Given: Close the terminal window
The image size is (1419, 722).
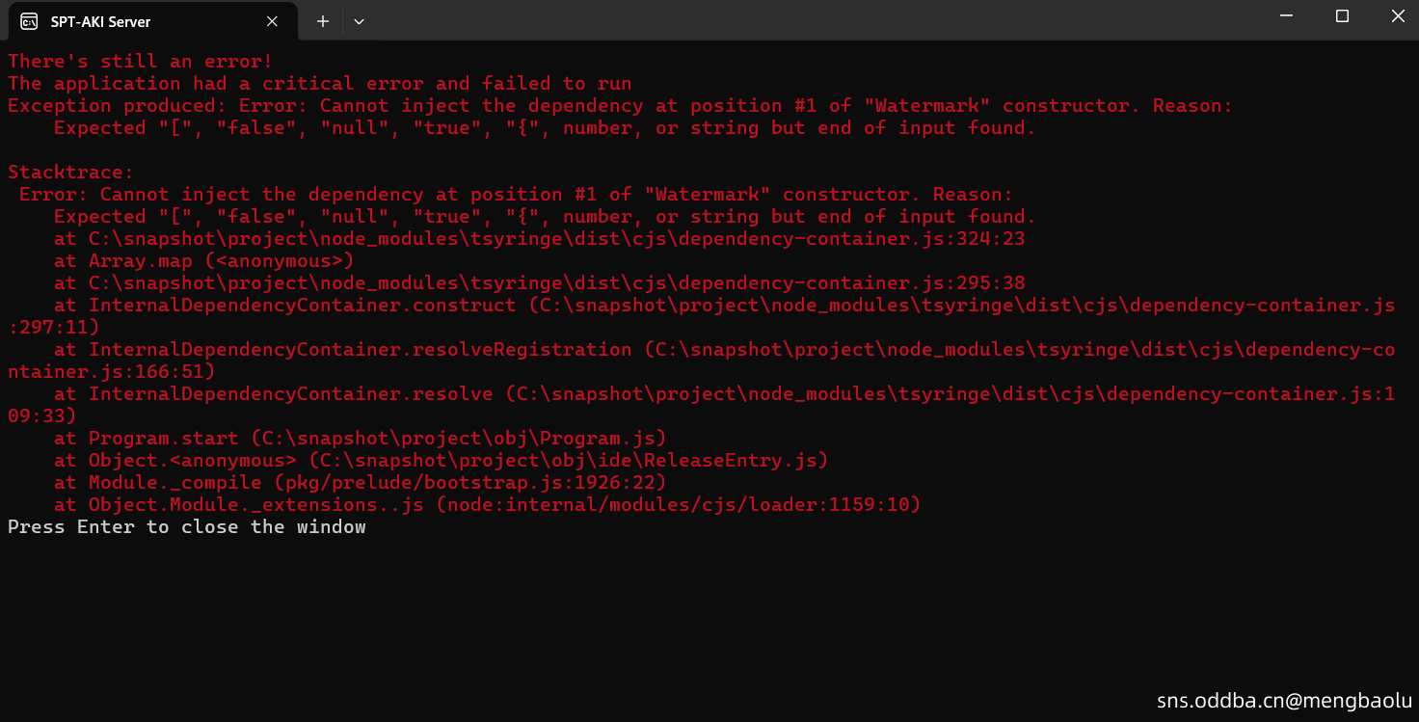Looking at the screenshot, I should 1398,16.
